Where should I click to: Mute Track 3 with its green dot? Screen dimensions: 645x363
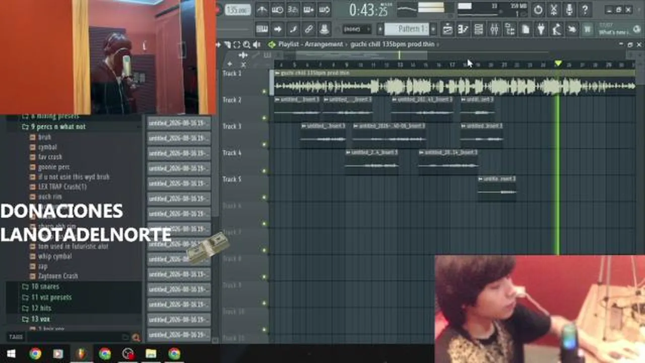(265, 145)
